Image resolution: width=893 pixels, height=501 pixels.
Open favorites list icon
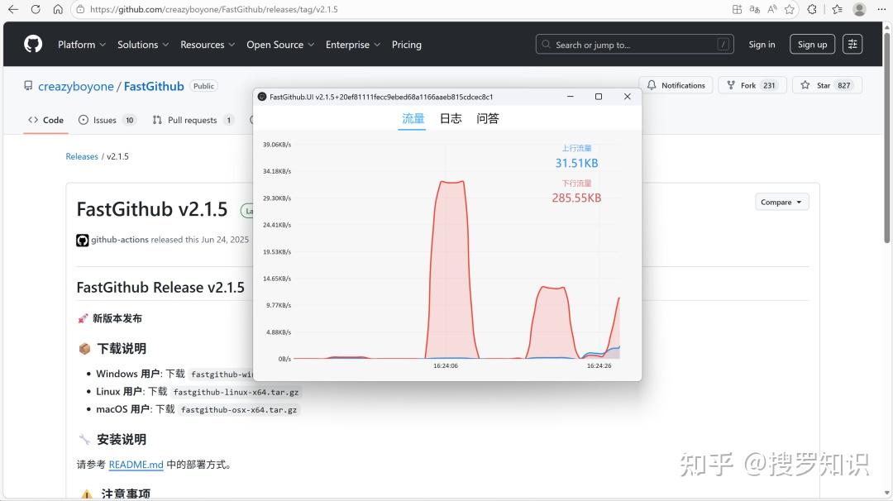point(837,9)
